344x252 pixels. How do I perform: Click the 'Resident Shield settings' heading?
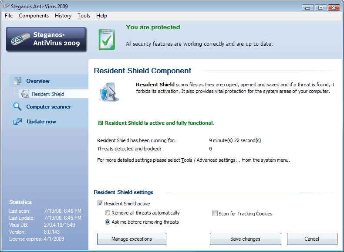click(124, 192)
